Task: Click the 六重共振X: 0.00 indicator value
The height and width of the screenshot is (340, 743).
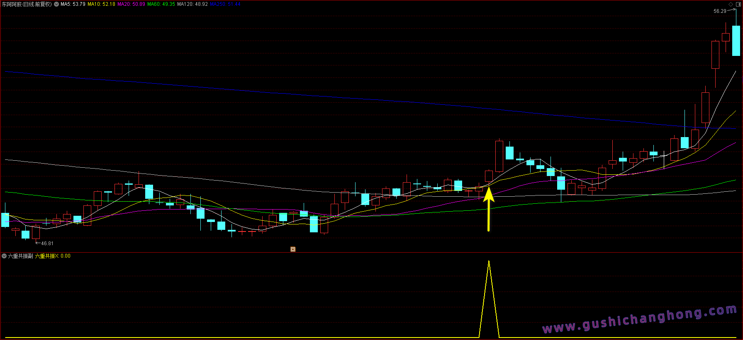Action: coord(53,256)
